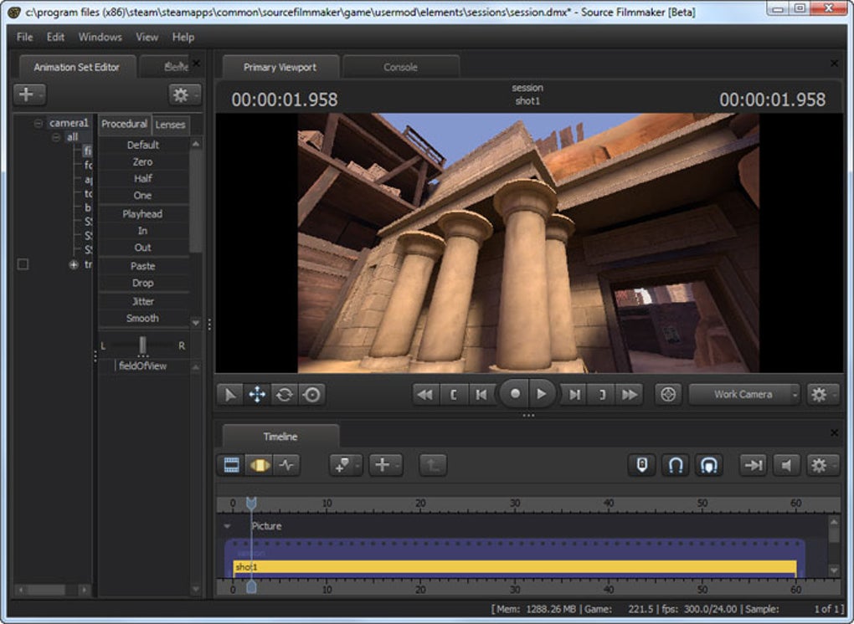Switch to the clip editor icon
This screenshot has height=624, width=854.
pyautogui.click(x=232, y=465)
